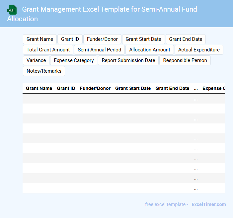Click the Grant Start Date tag
The width and height of the screenshot is (233, 218).
143,39
